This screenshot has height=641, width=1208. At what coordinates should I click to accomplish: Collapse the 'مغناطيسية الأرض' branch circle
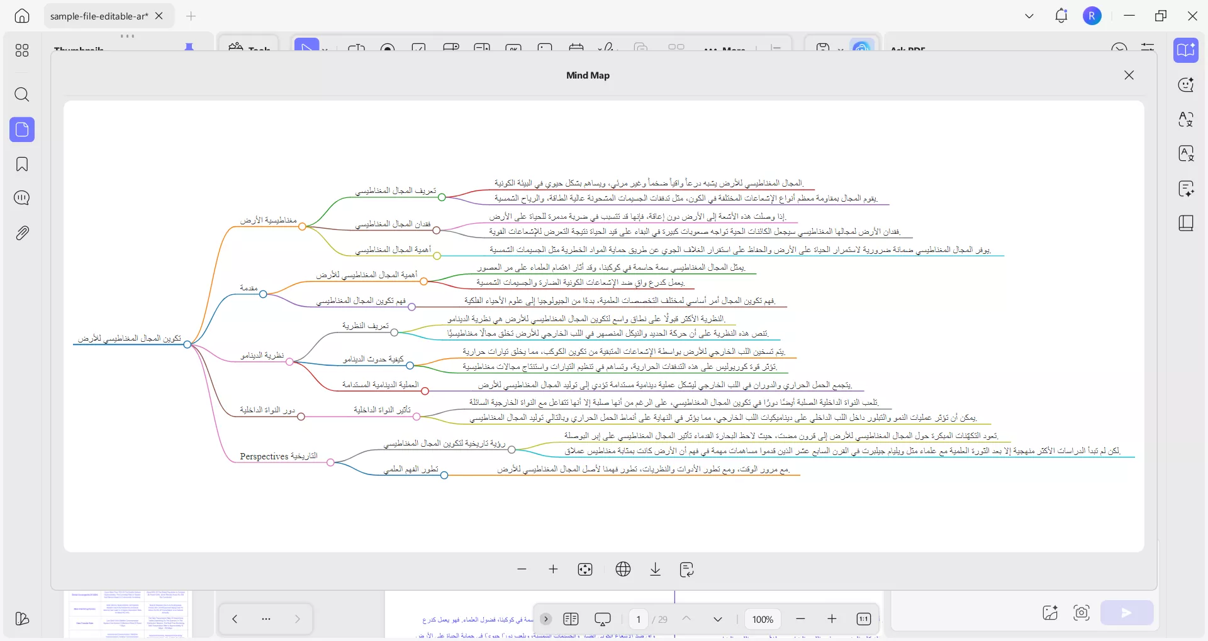click(302, 226)
